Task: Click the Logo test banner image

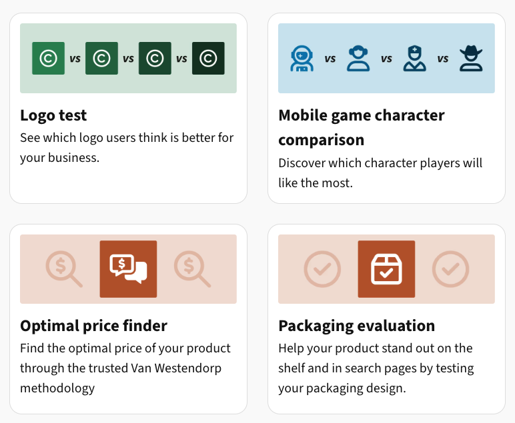Action: [129, 59]
